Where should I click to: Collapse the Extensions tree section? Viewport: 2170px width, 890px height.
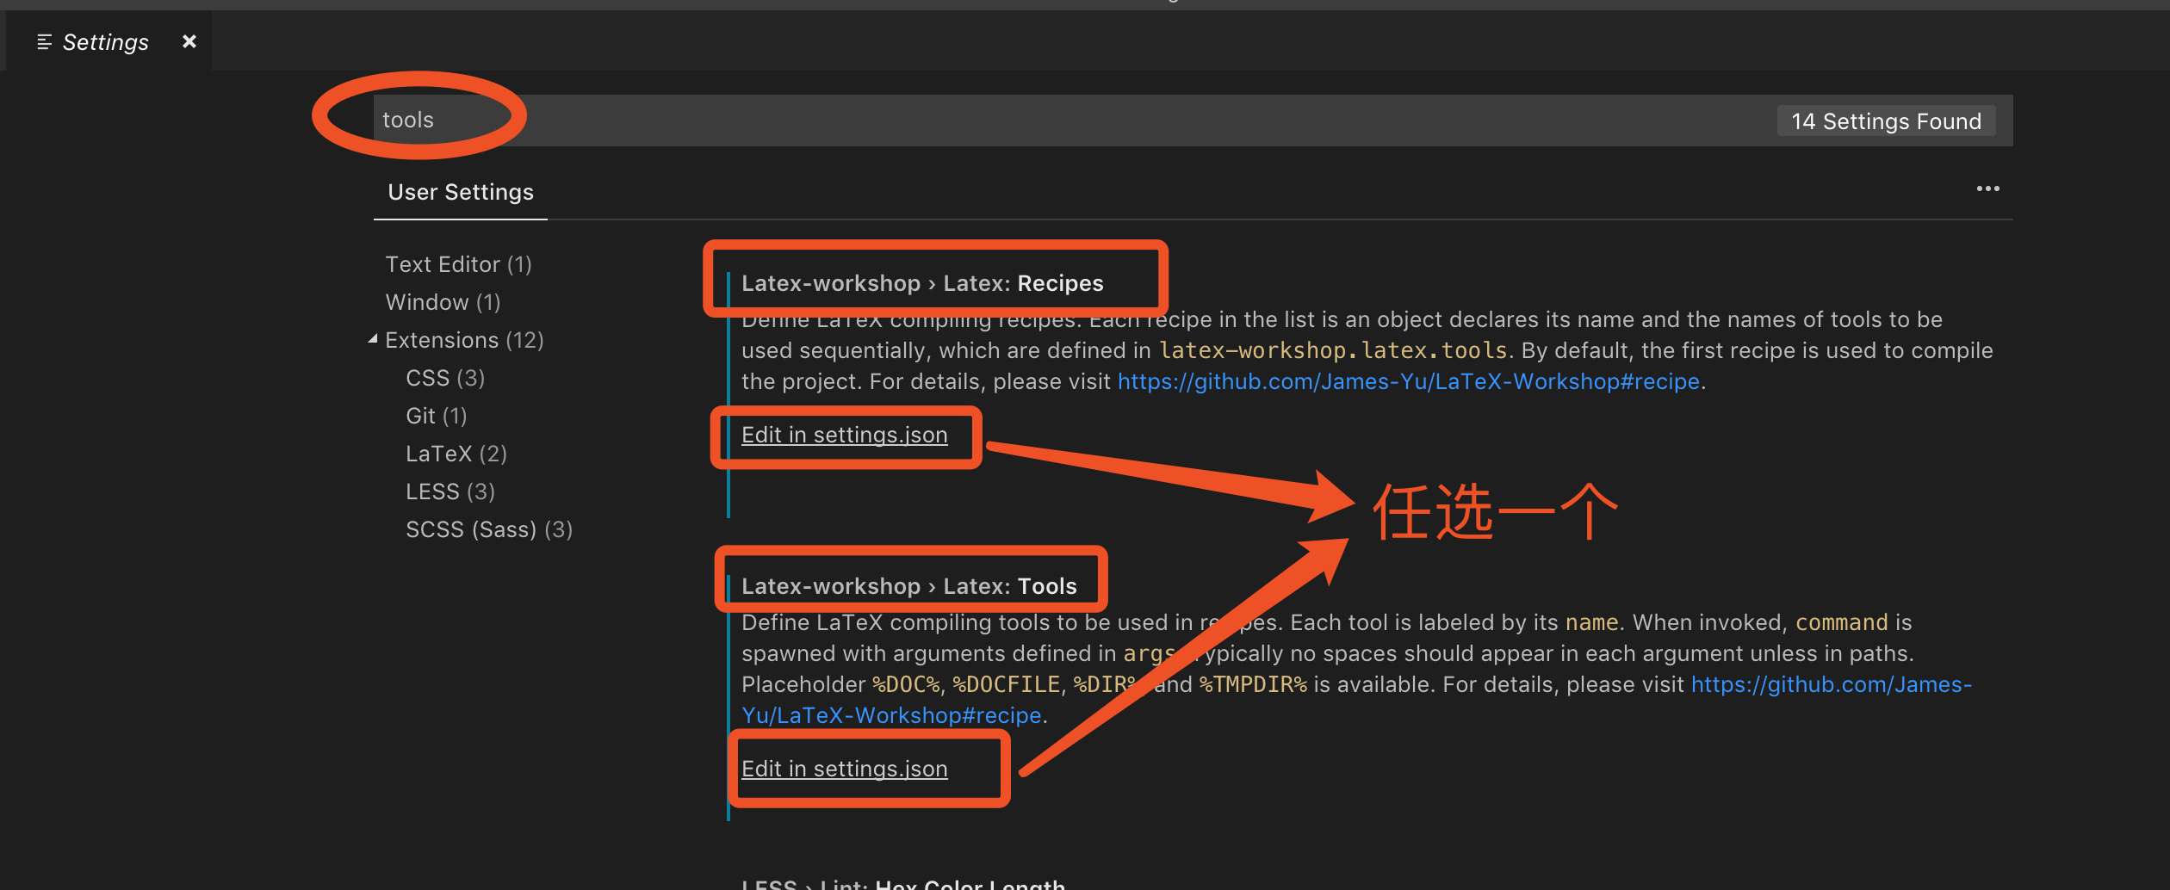pos(374,338)
